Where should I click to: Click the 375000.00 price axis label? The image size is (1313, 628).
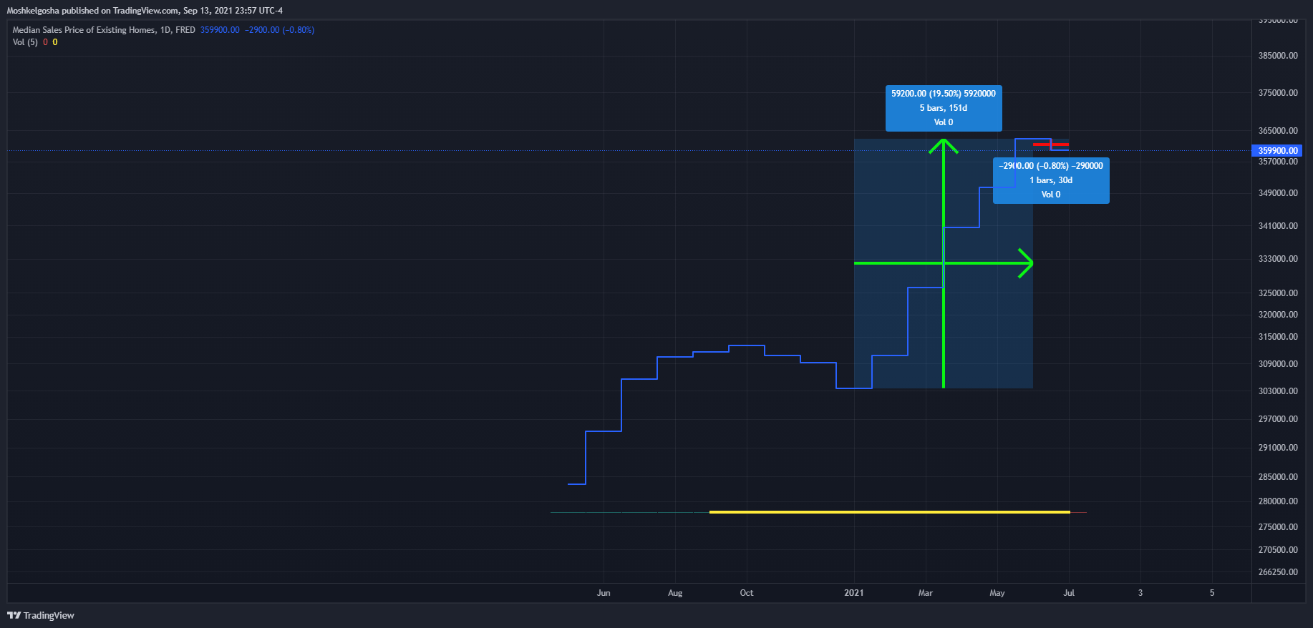(x=1278, y=93)
